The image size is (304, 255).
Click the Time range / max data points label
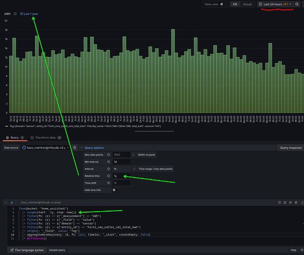(x=156, y=169)
